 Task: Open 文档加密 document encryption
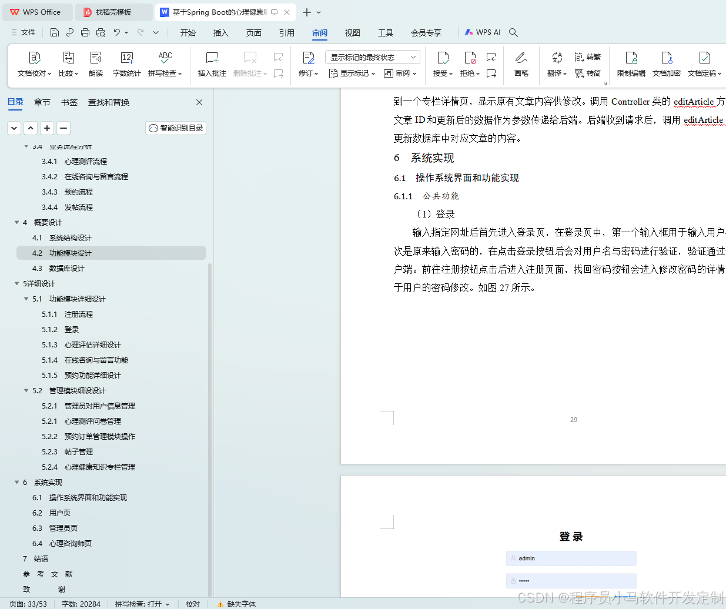pyautogui.click(x=666, y=65)
